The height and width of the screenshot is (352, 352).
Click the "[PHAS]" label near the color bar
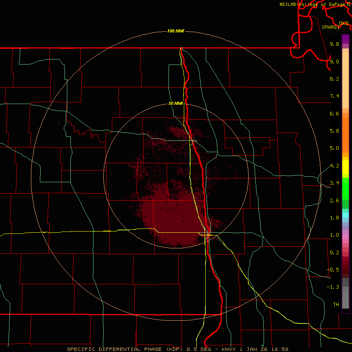click(x=330, y=27)
